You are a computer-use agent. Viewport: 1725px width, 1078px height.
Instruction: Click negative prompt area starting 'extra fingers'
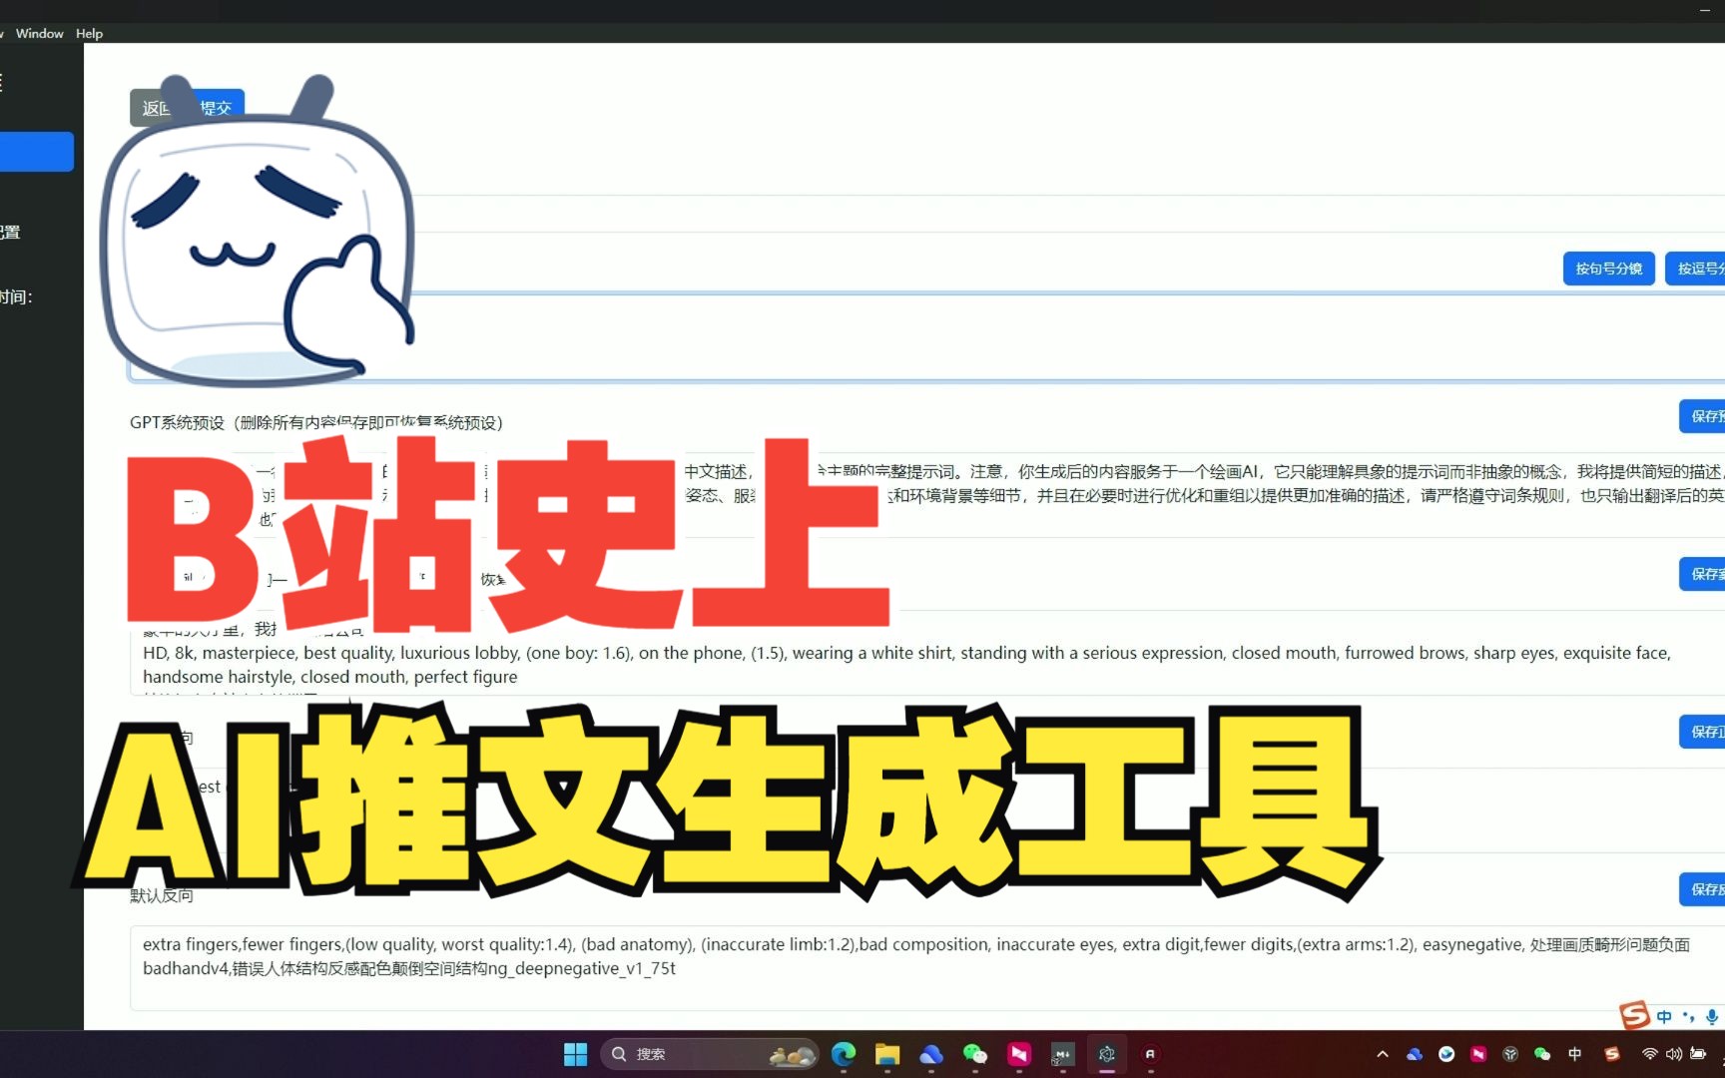coord(926,968)
